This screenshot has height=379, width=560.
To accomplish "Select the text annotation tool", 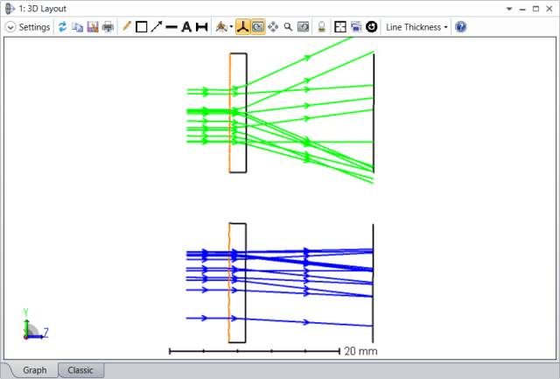I will [186, 27].
